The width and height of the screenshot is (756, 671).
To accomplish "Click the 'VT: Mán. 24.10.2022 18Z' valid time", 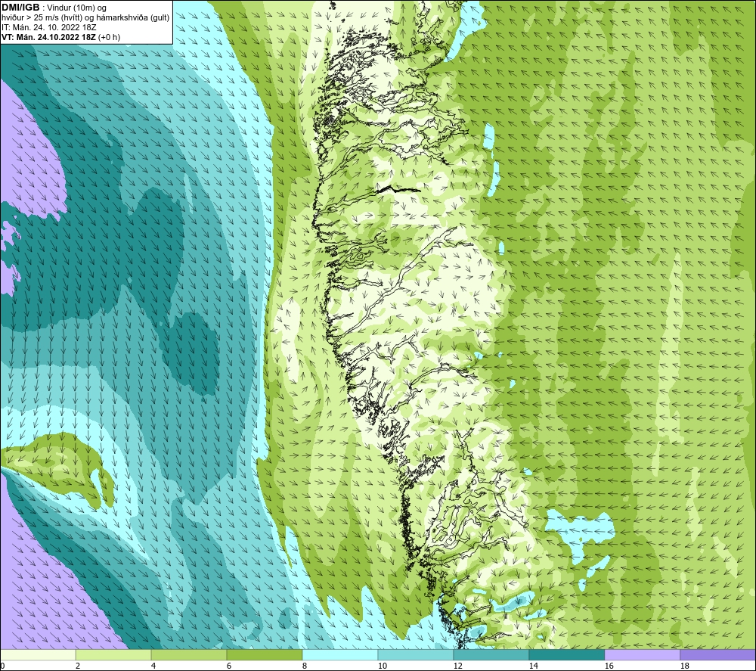I will point(50,37).
